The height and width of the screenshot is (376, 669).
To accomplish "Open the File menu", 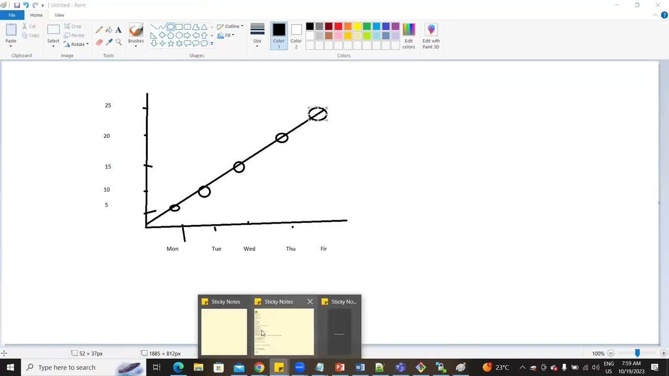I will point(11,15).
